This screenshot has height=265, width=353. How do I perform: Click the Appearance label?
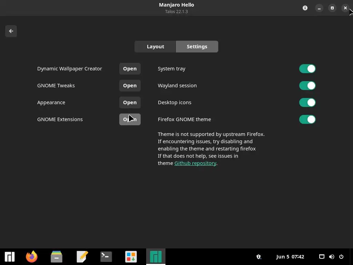coord(51,102)
